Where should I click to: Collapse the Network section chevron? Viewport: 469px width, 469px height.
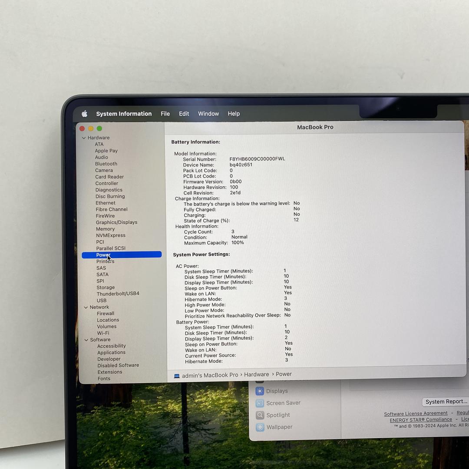[x=86, y=307]
